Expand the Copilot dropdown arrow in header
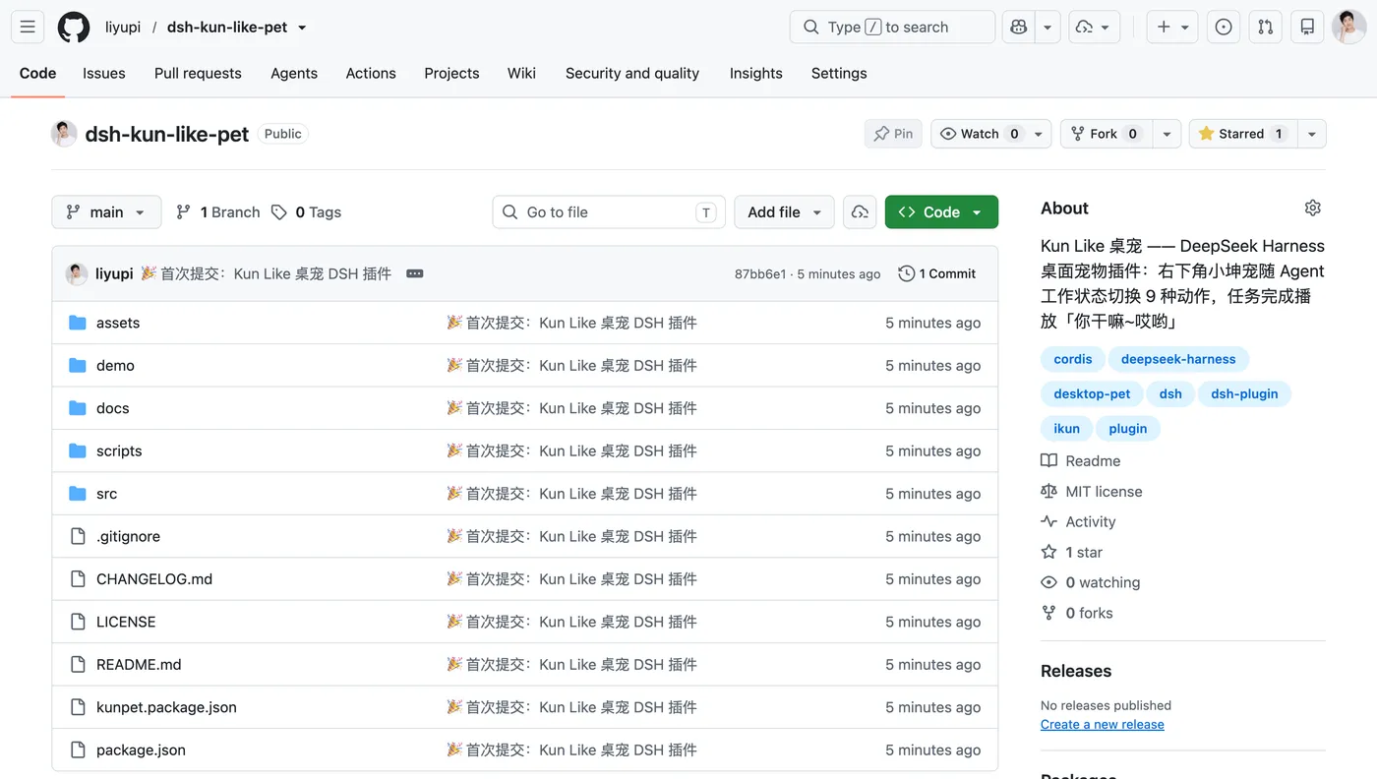The image size is (1377, 779). (1048, 28)
